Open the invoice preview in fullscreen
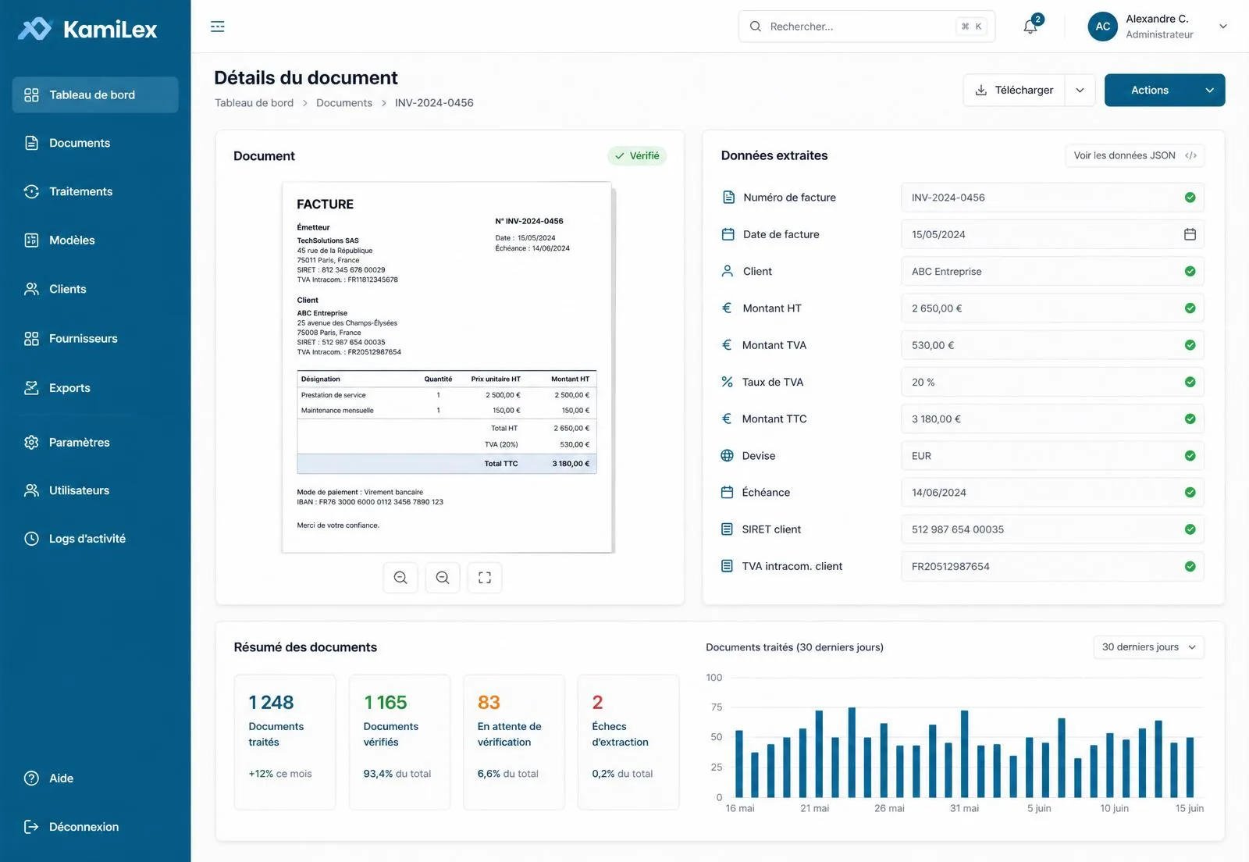The image size is (1249, 862). pyautogui.click(x=485, y=578)
